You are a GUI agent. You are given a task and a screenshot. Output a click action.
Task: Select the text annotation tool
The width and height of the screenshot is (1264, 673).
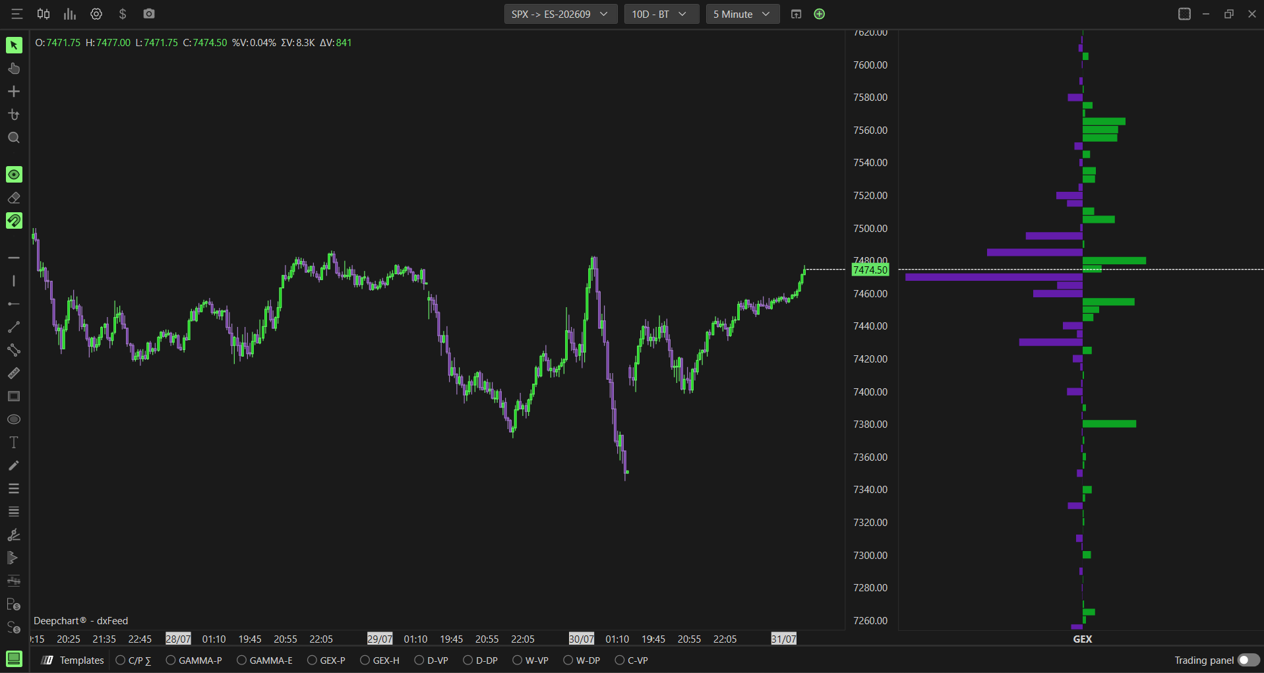[x=14, y=442]
